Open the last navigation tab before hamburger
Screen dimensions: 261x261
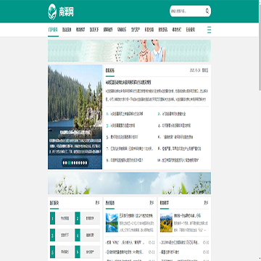(x=191, y=30)
